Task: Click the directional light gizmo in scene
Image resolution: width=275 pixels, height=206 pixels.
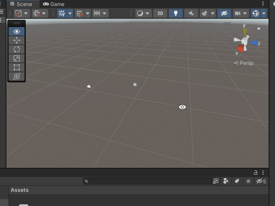Action: [135, 85]
